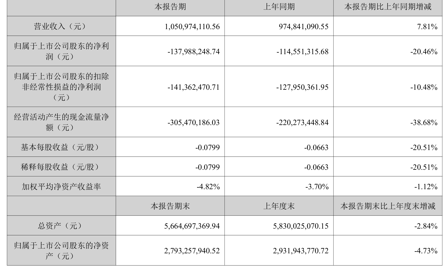The image size is (445, 268).
Task: Click net profit value -137,988,248.74
Action: [194, 51]
